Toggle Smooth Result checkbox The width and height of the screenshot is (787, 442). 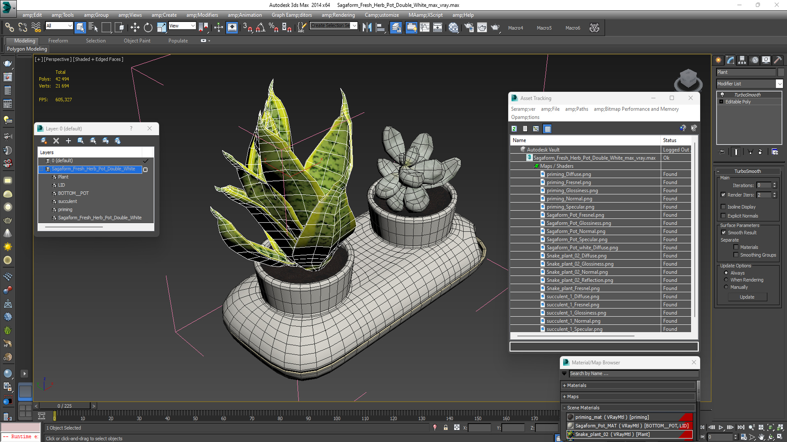point(723,232)
